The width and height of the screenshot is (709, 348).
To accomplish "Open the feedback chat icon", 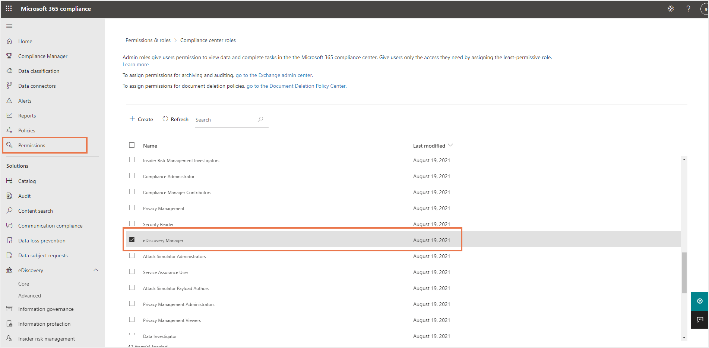I will pos(700,320).
